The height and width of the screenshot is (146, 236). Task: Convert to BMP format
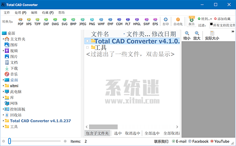click(x=73, y=22)
